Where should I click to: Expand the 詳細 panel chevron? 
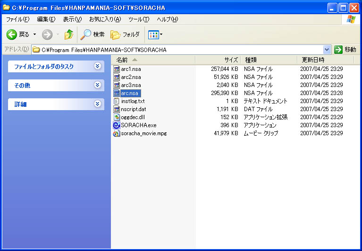(x=97, y=104)
